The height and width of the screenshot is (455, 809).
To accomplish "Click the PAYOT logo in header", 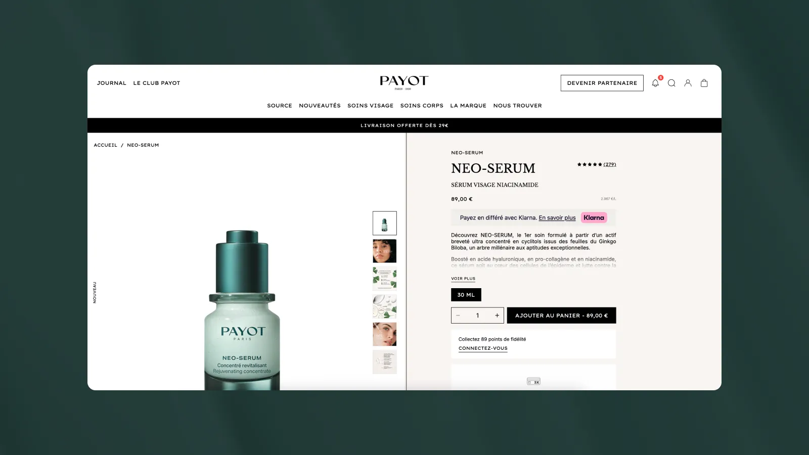I will pyautogui.click(x=404, y=82).
